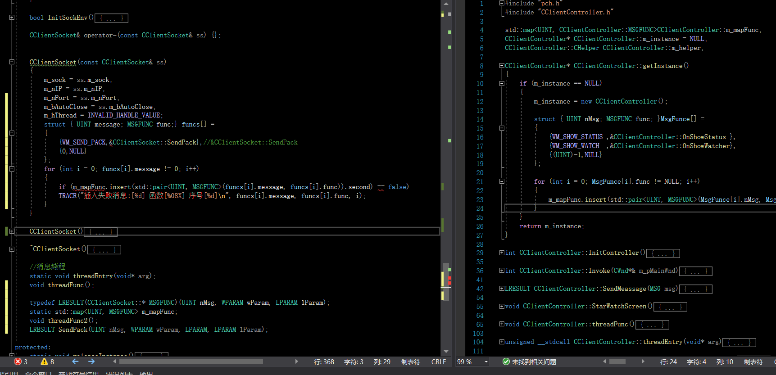Click collapsed {...} box of InitController
The width and height of the screenshot is (776, 375).
click(663, 253)
